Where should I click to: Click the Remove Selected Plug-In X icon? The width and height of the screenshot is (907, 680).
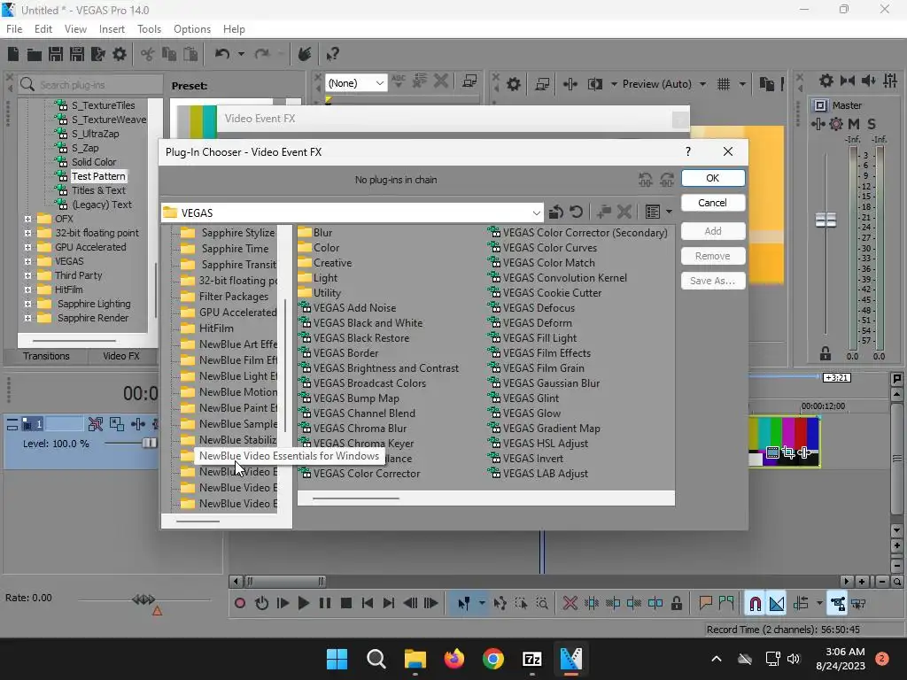[x=624, y=212]
